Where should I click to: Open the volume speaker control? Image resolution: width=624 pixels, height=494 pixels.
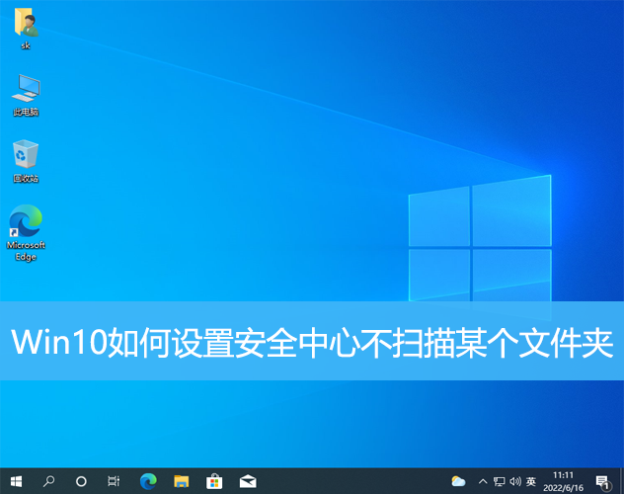pos(514,481)
